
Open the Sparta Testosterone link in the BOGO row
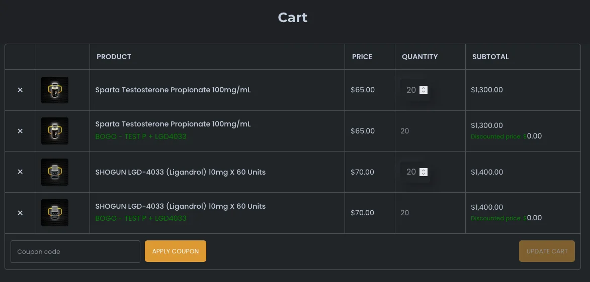click(x=173, y=124)
